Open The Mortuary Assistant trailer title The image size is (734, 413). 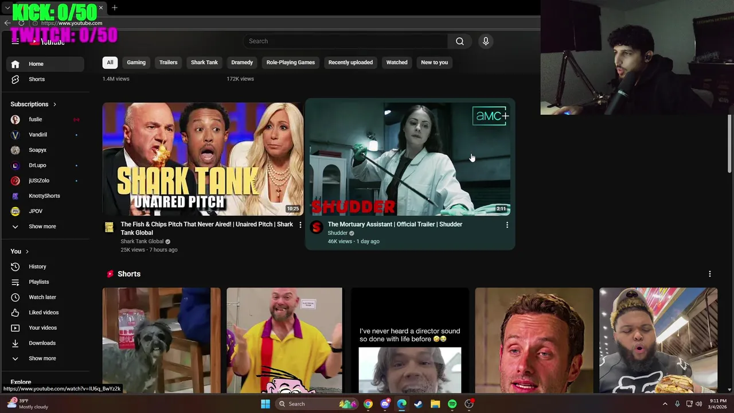tap(395, 224)
